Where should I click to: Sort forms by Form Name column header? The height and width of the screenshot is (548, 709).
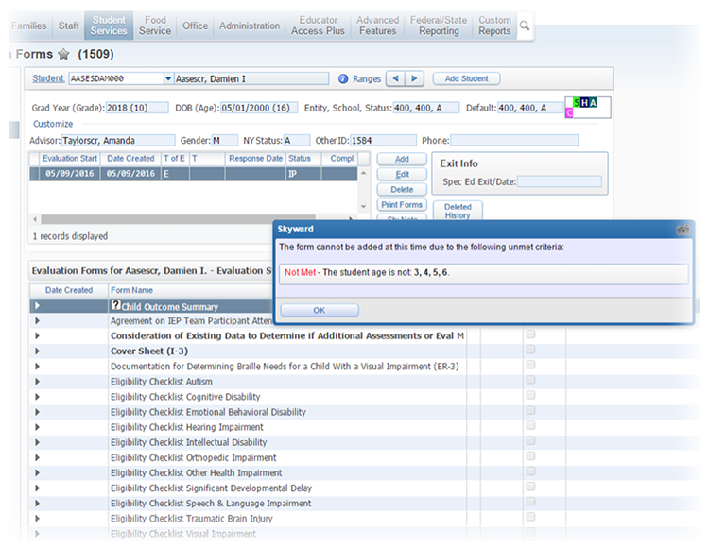click(x=131, y=290)
